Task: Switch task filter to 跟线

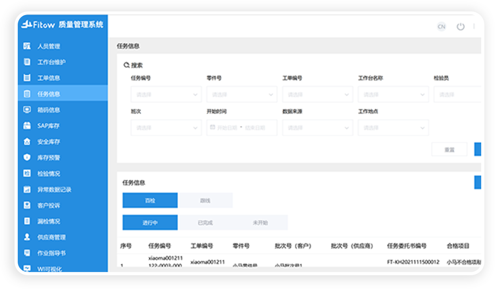Action: click(205, 200)
